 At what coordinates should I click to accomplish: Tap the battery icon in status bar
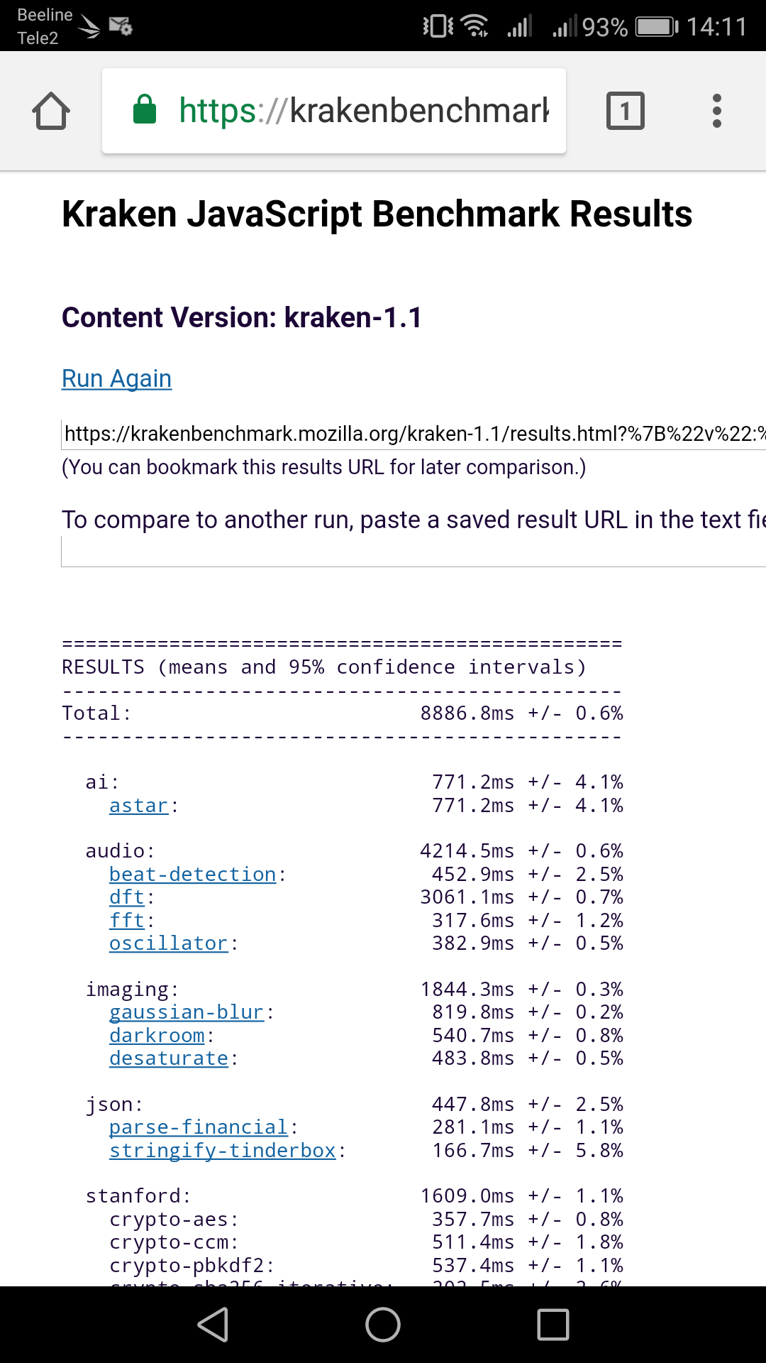(x=656, y=27)
